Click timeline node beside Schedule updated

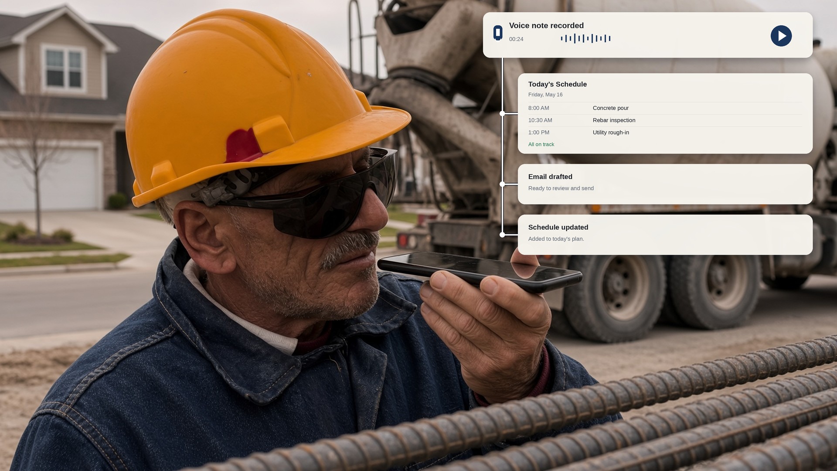click(502, 235)
